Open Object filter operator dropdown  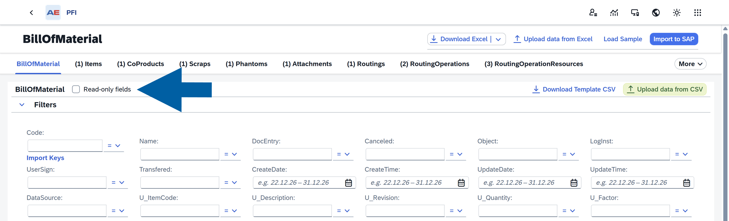pyautogui.click(x=569, y=154)
